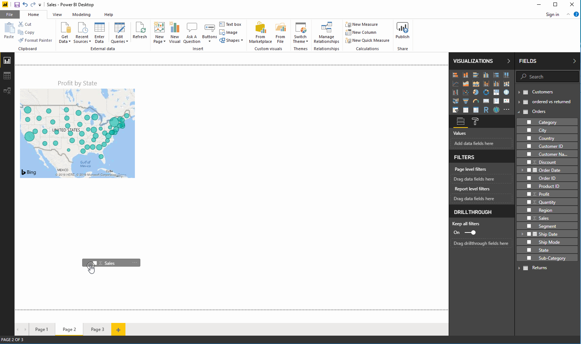Select the Clustered column chart visualization
The width and height of the screenshot is (581, 344).
point(486,75)
